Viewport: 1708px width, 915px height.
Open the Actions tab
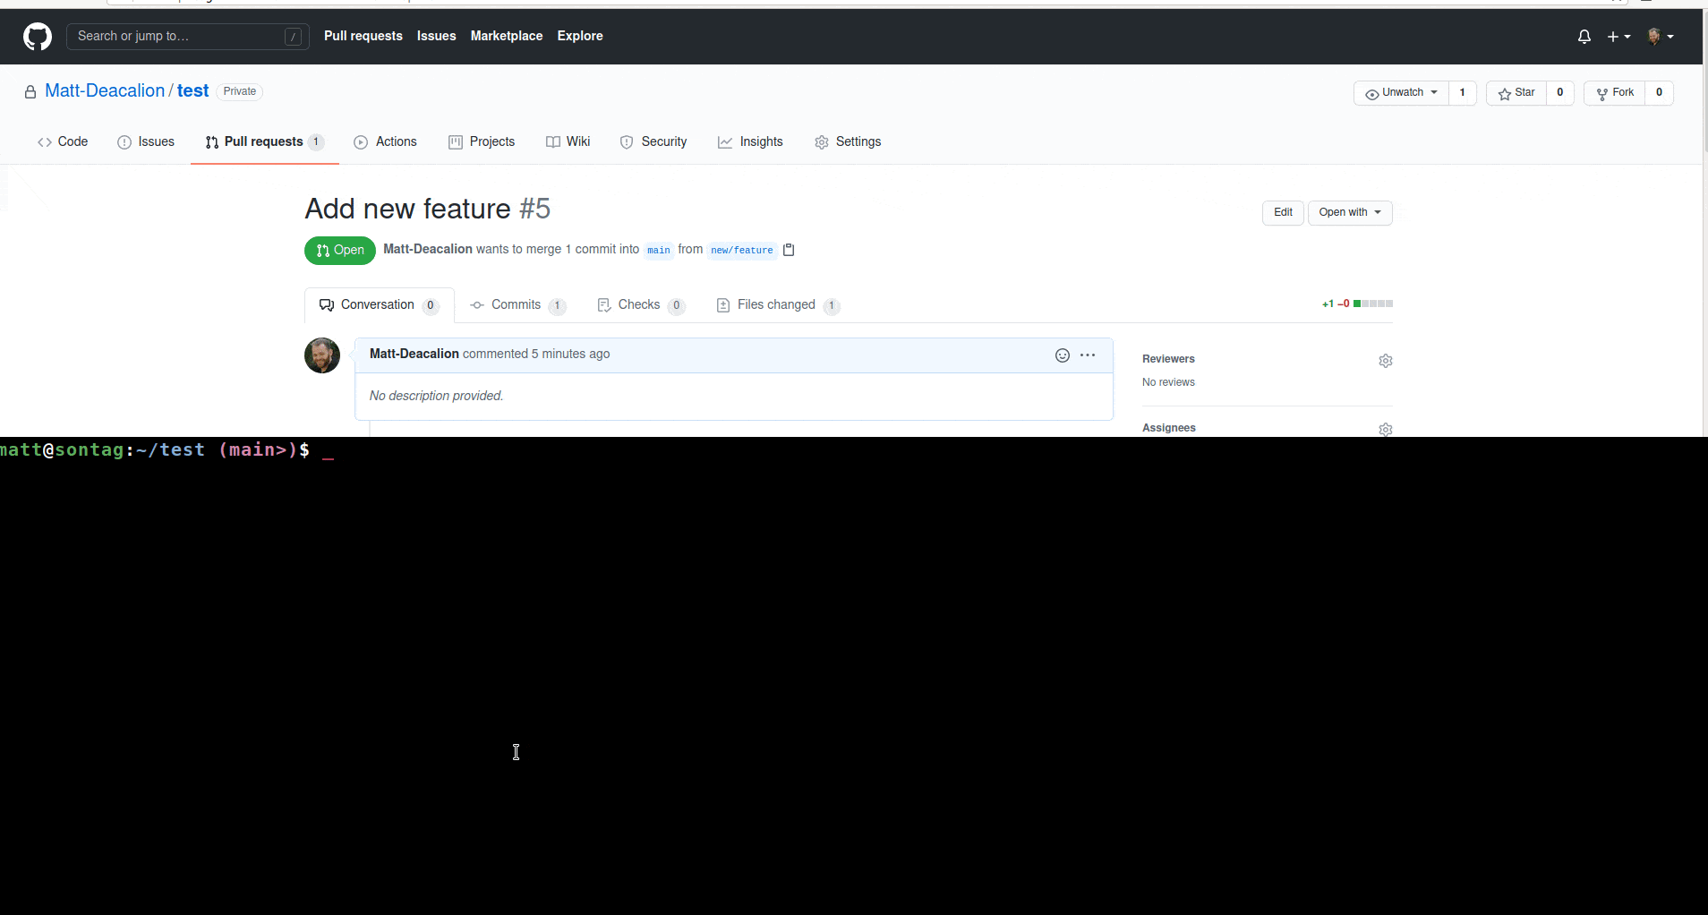coord(386,141)
